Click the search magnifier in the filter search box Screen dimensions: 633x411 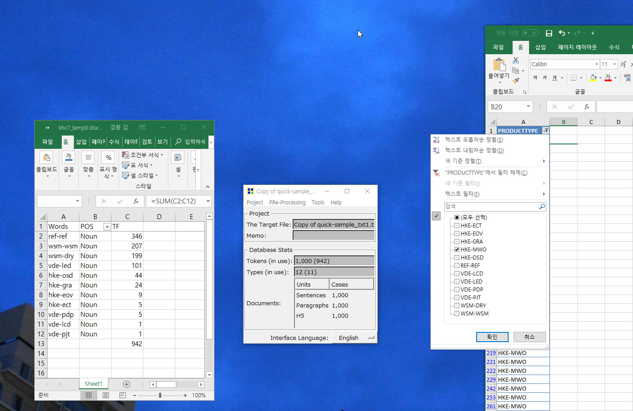[x=542, y=207]
